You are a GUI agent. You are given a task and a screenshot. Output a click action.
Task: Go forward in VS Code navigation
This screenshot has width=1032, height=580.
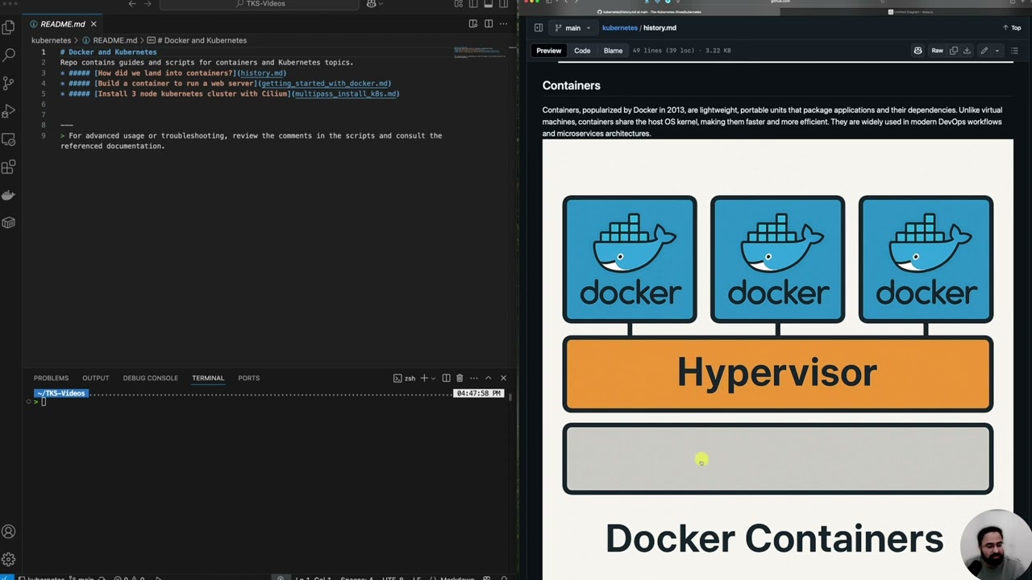(148, 4)
